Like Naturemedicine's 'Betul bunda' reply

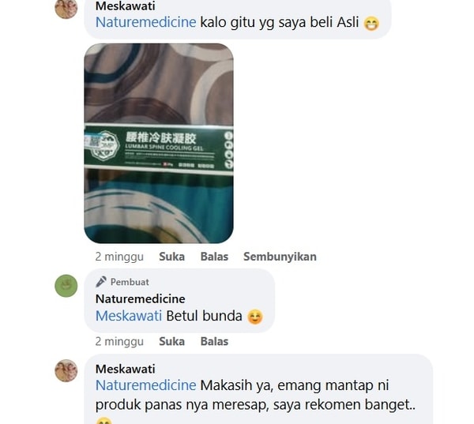pyautogui.click(x=171, y=342)
